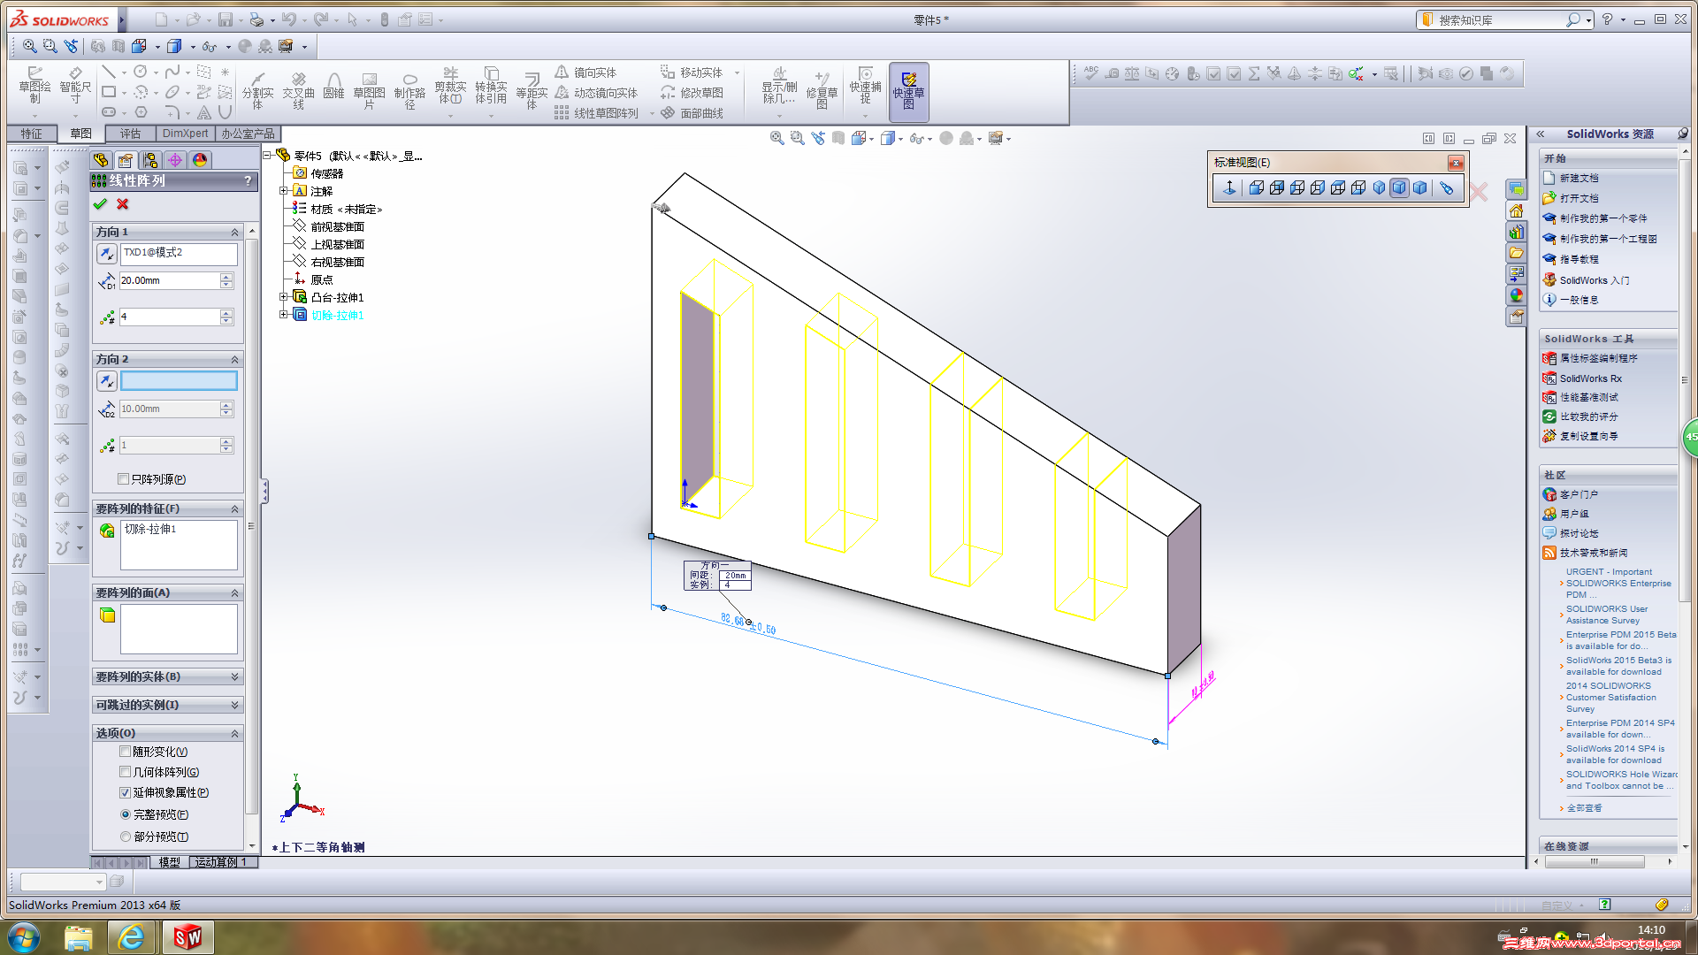The width and height of the screenshot is (1698, 955).
Task: Click the green checkmark to accept pattern
Action: click(100, 204)
